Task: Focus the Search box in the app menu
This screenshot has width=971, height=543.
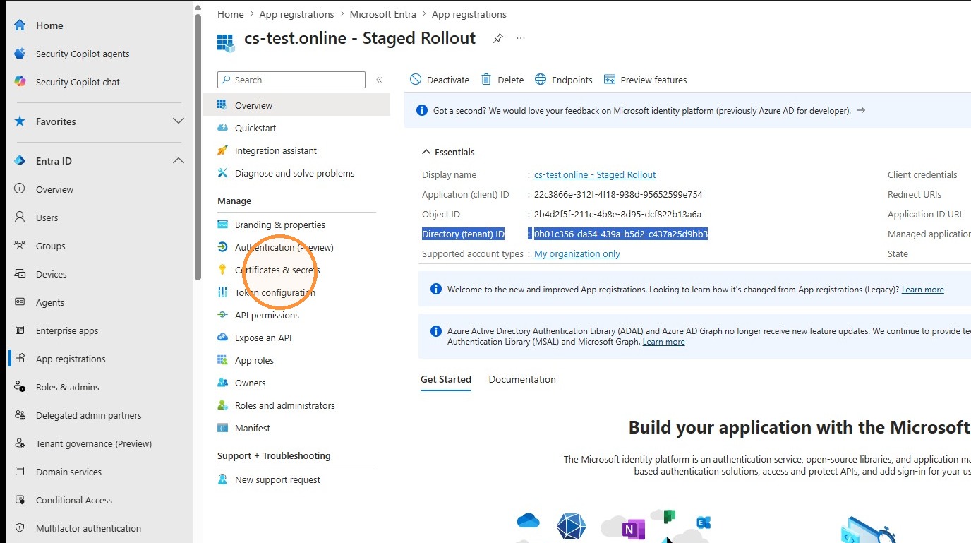Action: tap(291, 80)
